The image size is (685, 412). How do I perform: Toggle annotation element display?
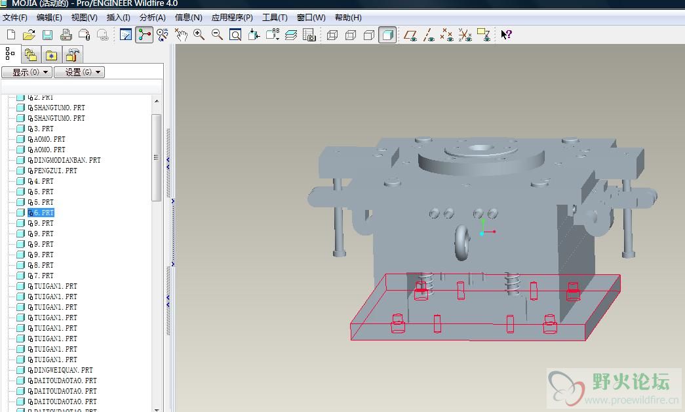(484, 35)
